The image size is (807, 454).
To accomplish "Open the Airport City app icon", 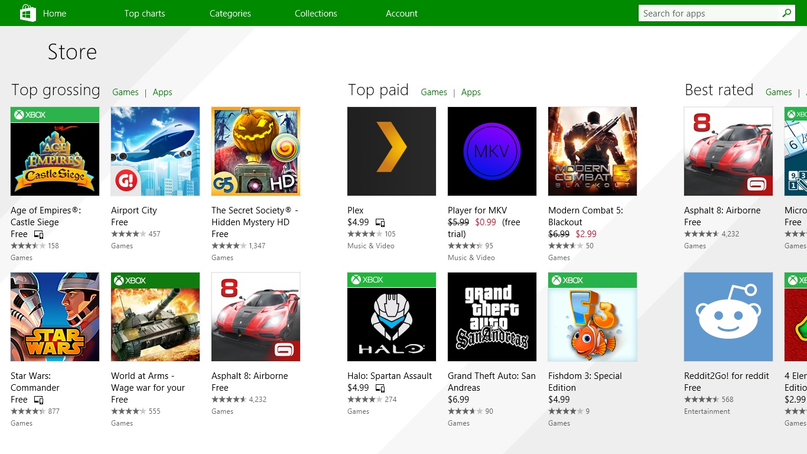I will coord(155,151).
